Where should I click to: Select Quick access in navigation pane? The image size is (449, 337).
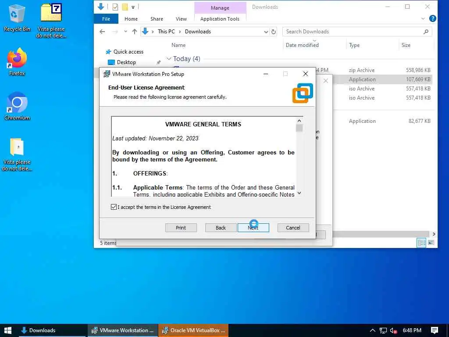click(128, 52)
